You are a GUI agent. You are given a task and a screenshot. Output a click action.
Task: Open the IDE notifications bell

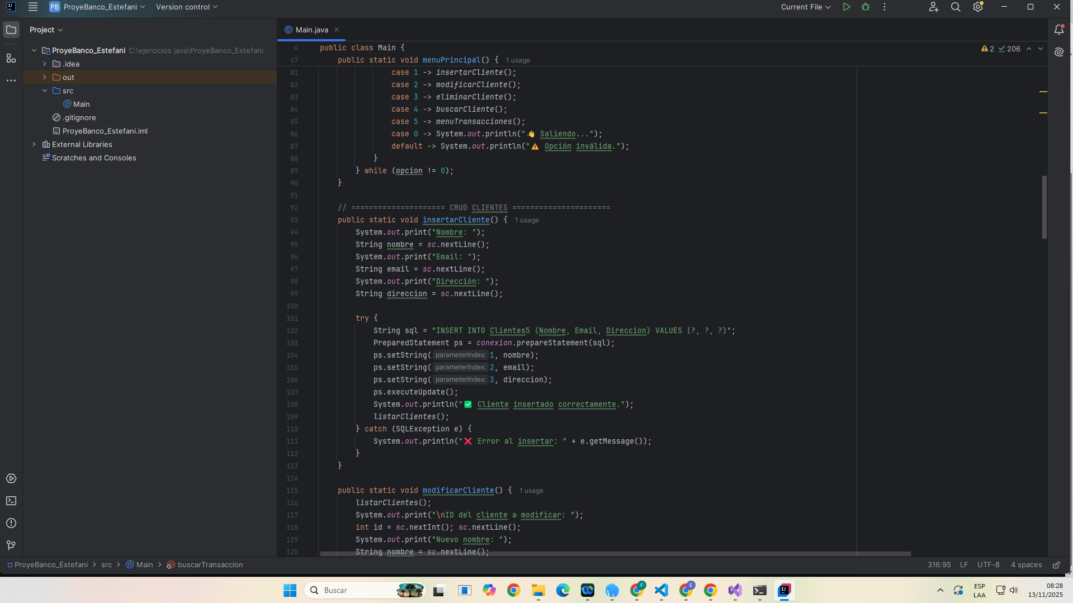[x=1058, y=30]
